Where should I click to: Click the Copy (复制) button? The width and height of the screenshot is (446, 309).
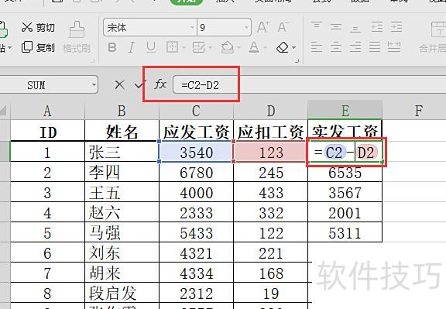pos(38,47)
